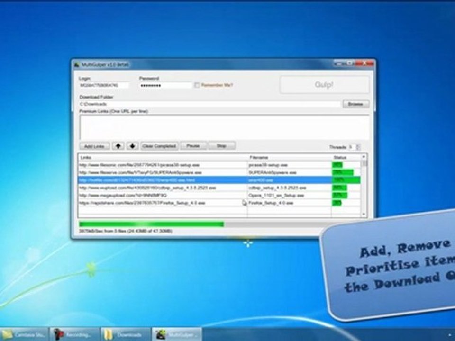Pause the downloads
The image size is (455, 341).
tap(193, 145)
